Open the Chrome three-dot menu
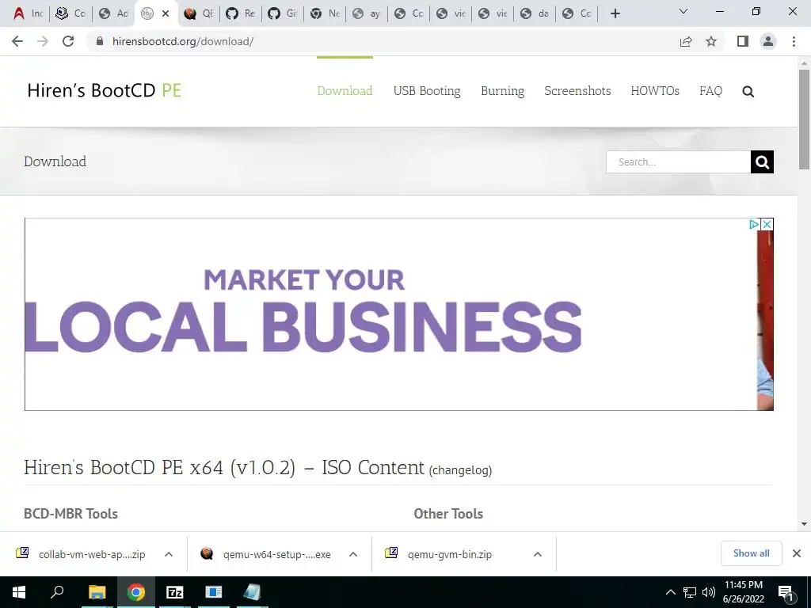 point(794,41)
